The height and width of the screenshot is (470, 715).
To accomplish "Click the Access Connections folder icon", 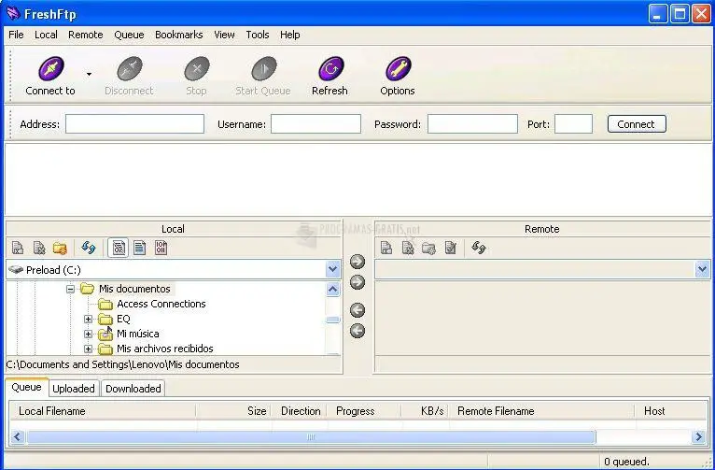I will (x=105, y=304).
